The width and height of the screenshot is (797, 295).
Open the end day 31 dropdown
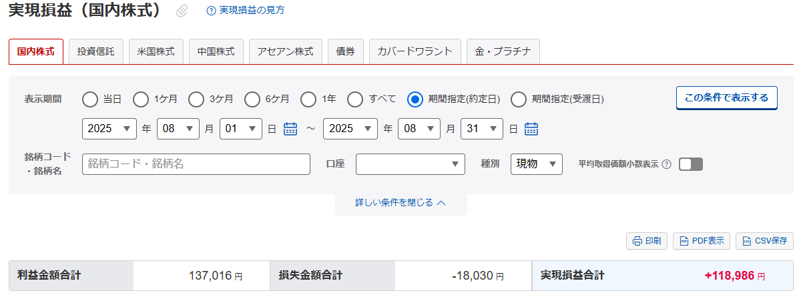(x=481, y=129)
